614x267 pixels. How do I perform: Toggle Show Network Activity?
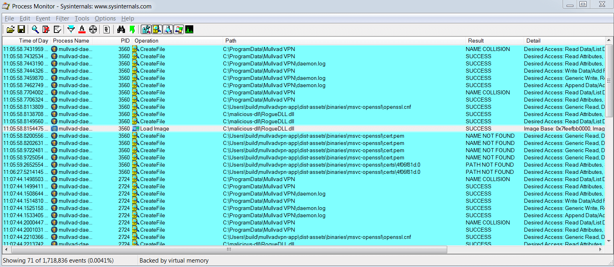tap(168, 29)
